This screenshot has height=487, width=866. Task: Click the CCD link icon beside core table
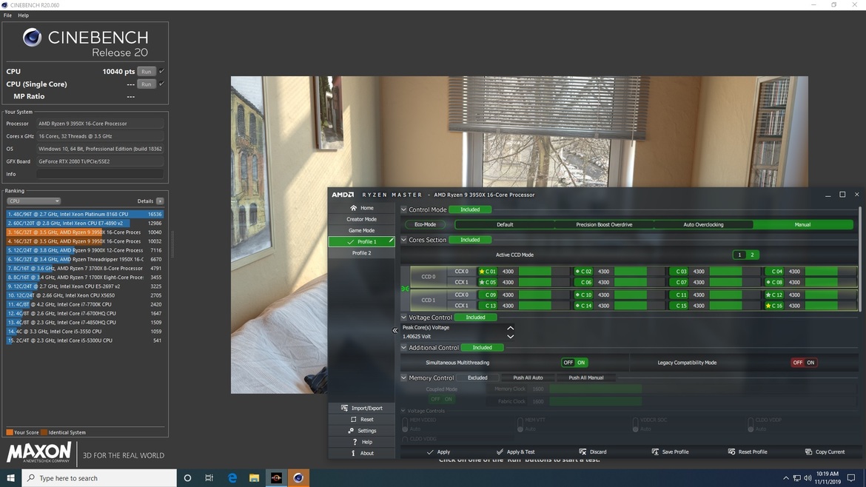pyautogui.click(x=405, y=289)
